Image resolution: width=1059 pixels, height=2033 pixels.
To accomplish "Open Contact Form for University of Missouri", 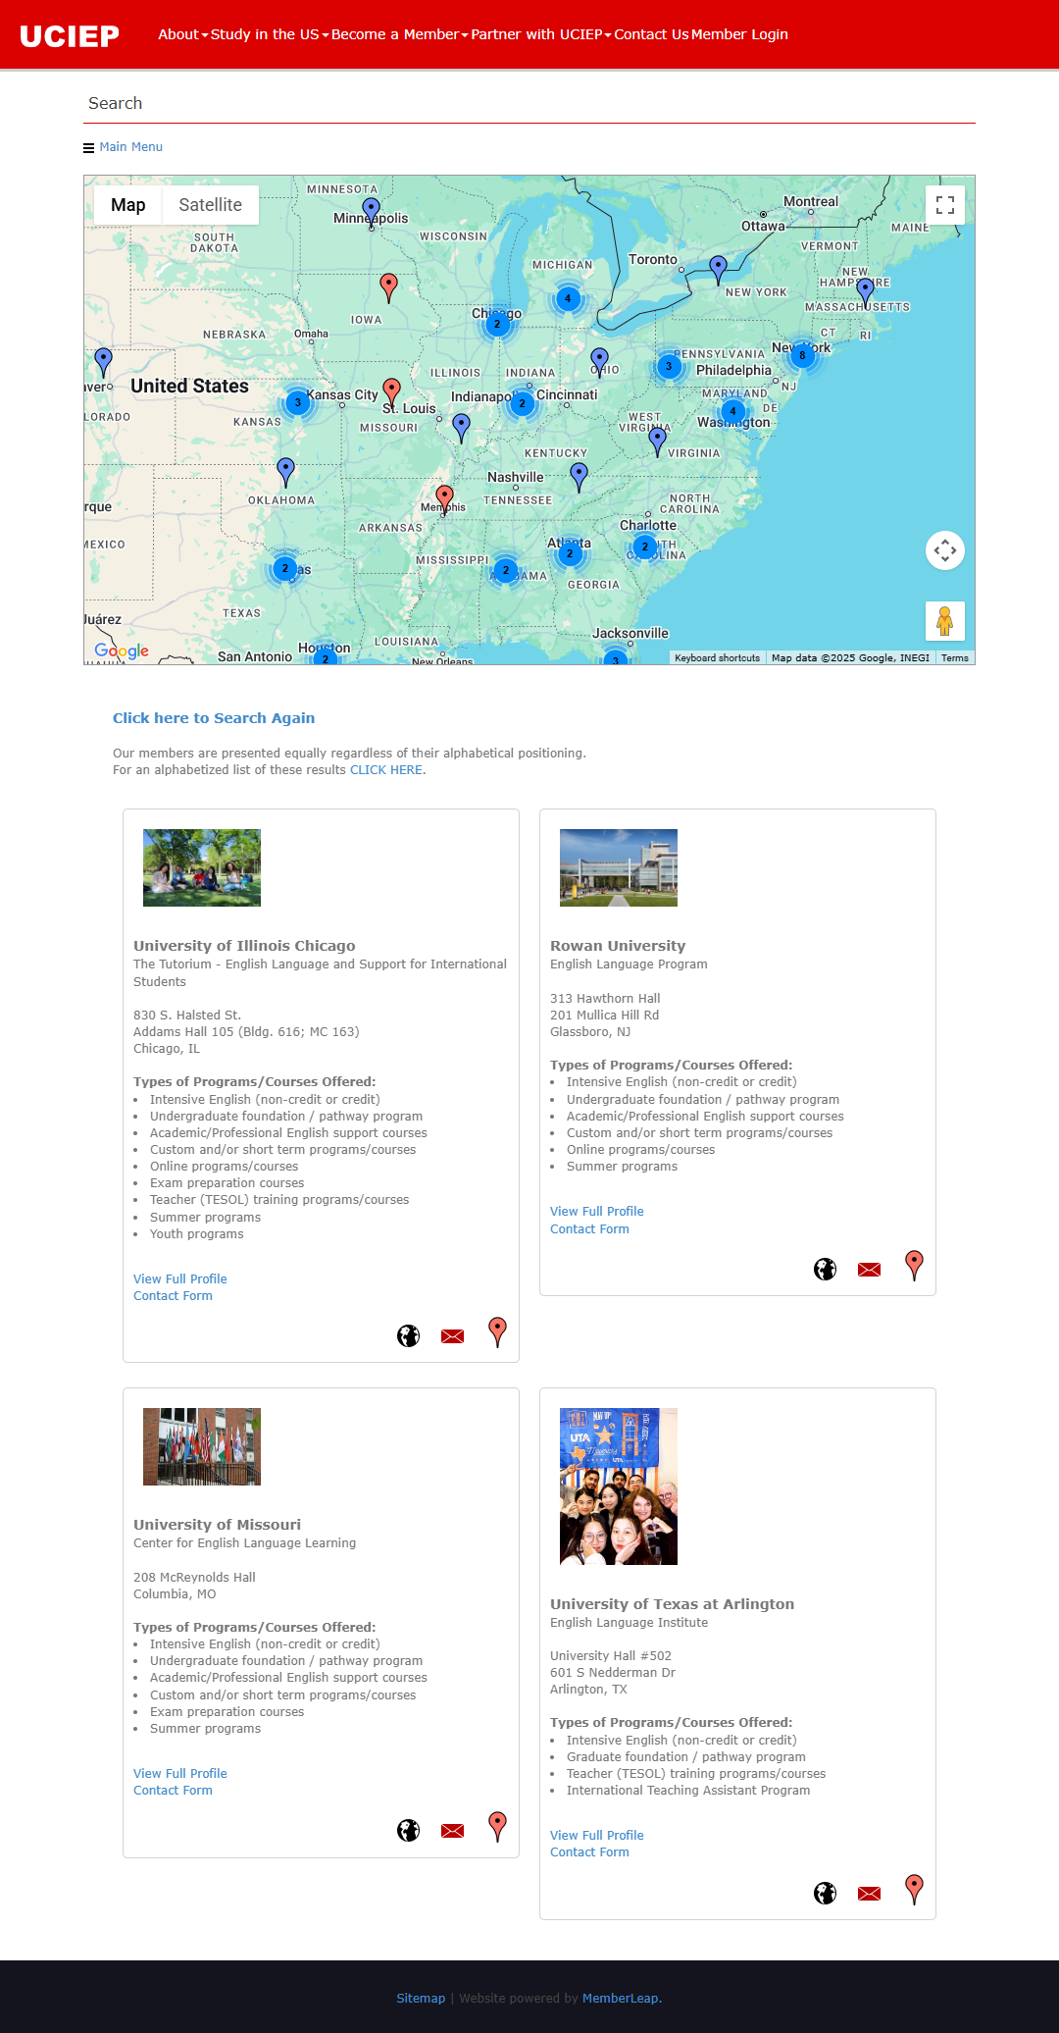I will [173, 1791].
